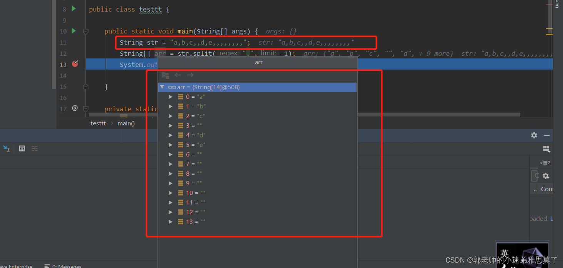Click Java Enterprise in the status bar
The height and width of the screenshot is (268, 563).
16,266
